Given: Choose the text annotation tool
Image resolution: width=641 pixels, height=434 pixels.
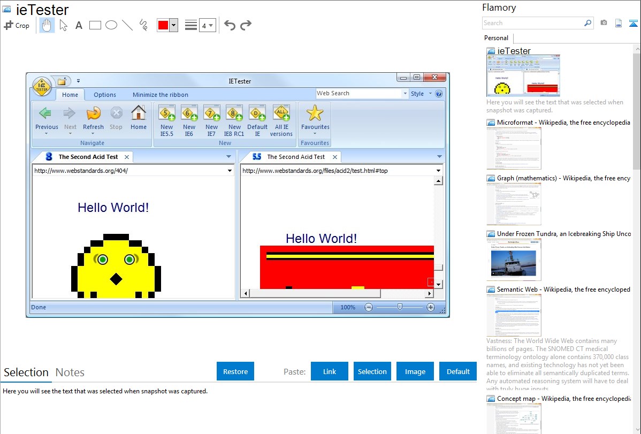Looking at the screenshot, I should [79, 25].
